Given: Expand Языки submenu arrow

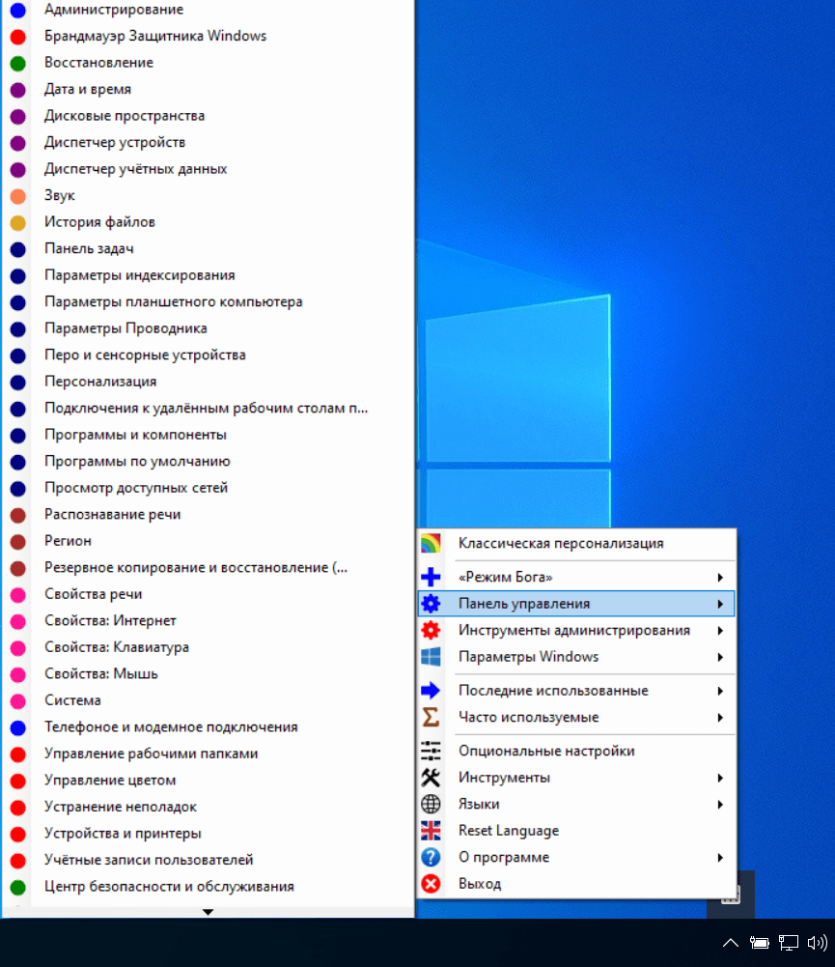Looking at the screenshot, I should pos(720,804).
